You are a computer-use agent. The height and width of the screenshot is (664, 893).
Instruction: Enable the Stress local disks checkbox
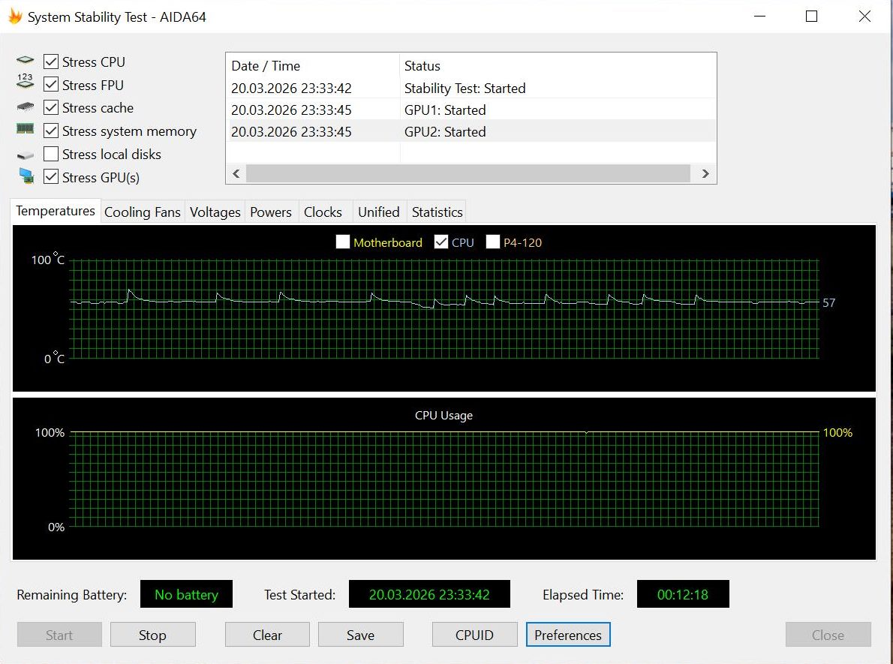coord(51,154)
